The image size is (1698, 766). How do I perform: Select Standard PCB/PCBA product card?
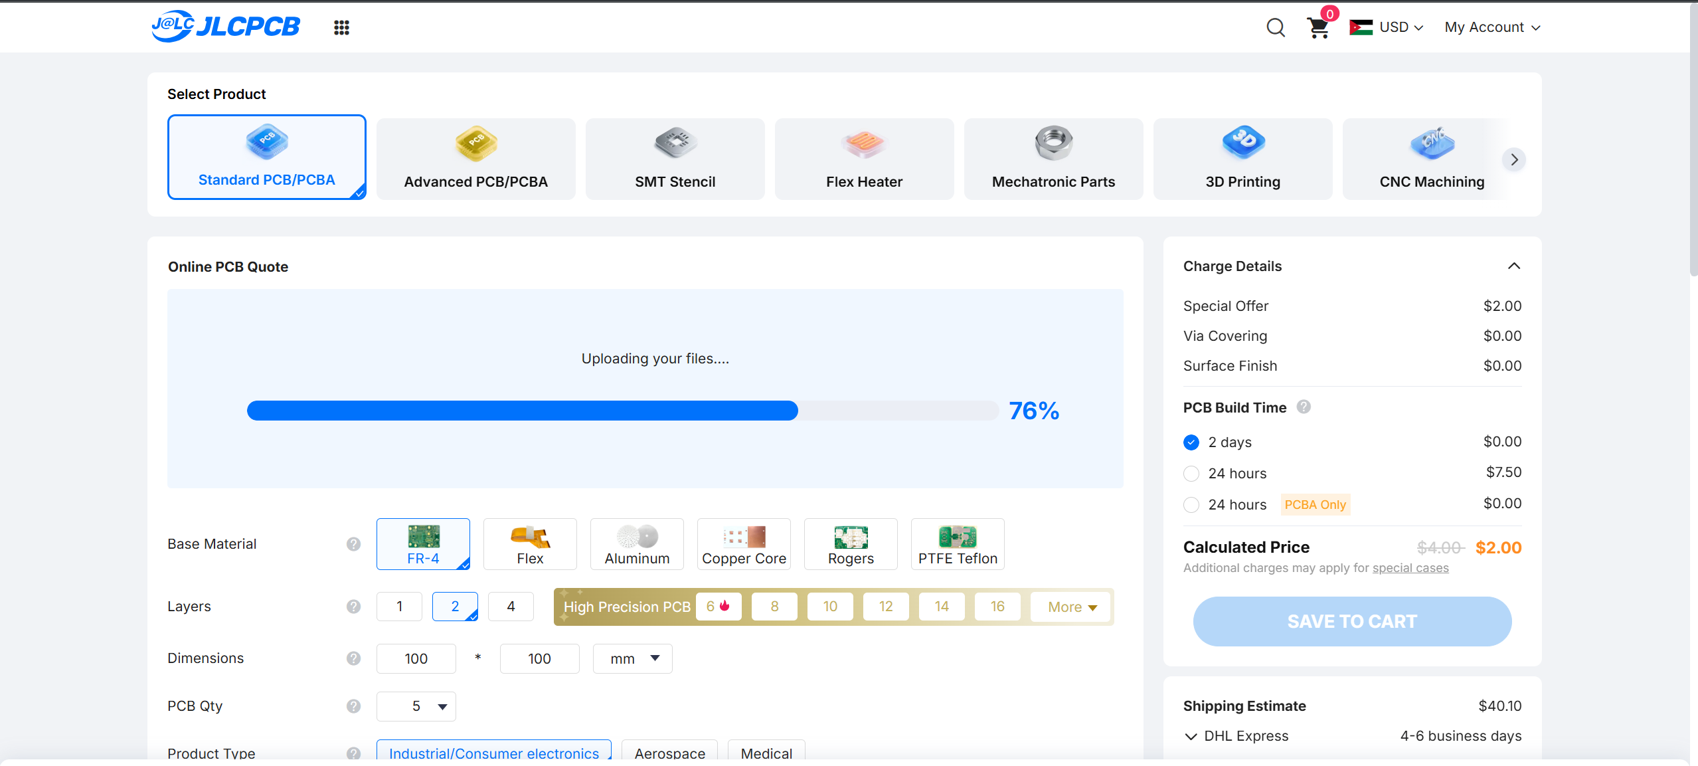click(267, 157)
